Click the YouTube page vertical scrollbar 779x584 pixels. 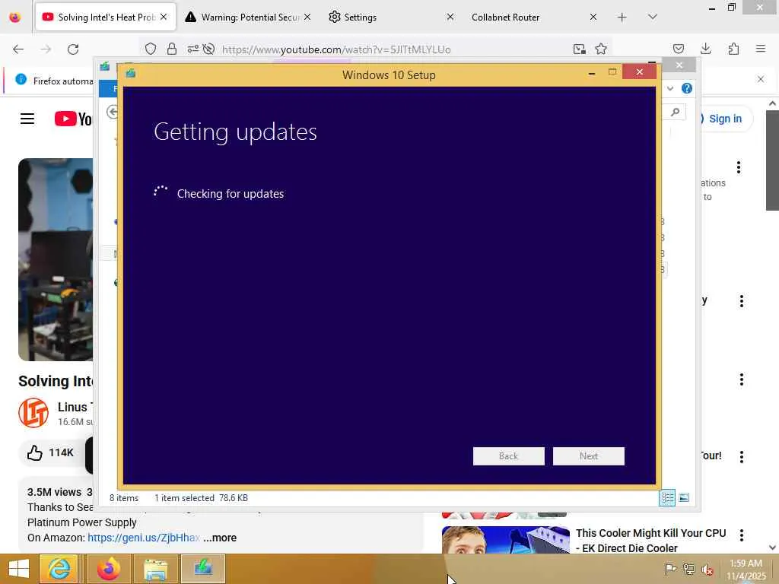(x=772, y=160)
